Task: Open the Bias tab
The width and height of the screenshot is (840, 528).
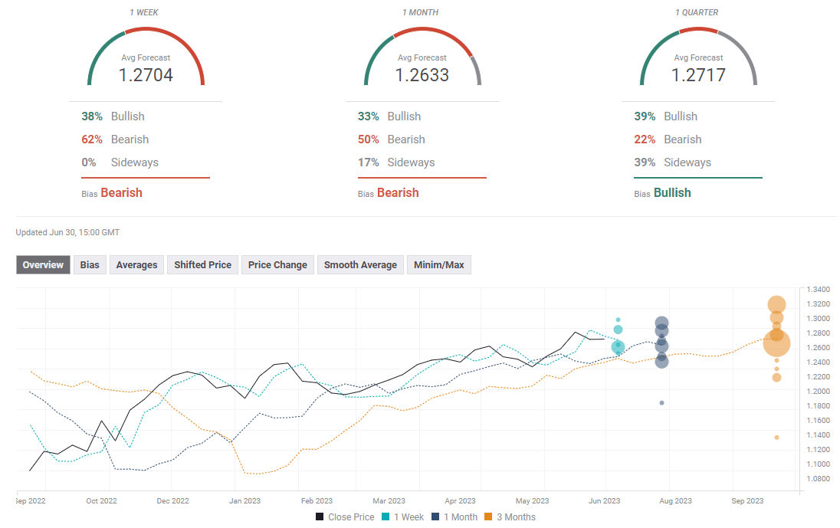Action: (90, 265)
